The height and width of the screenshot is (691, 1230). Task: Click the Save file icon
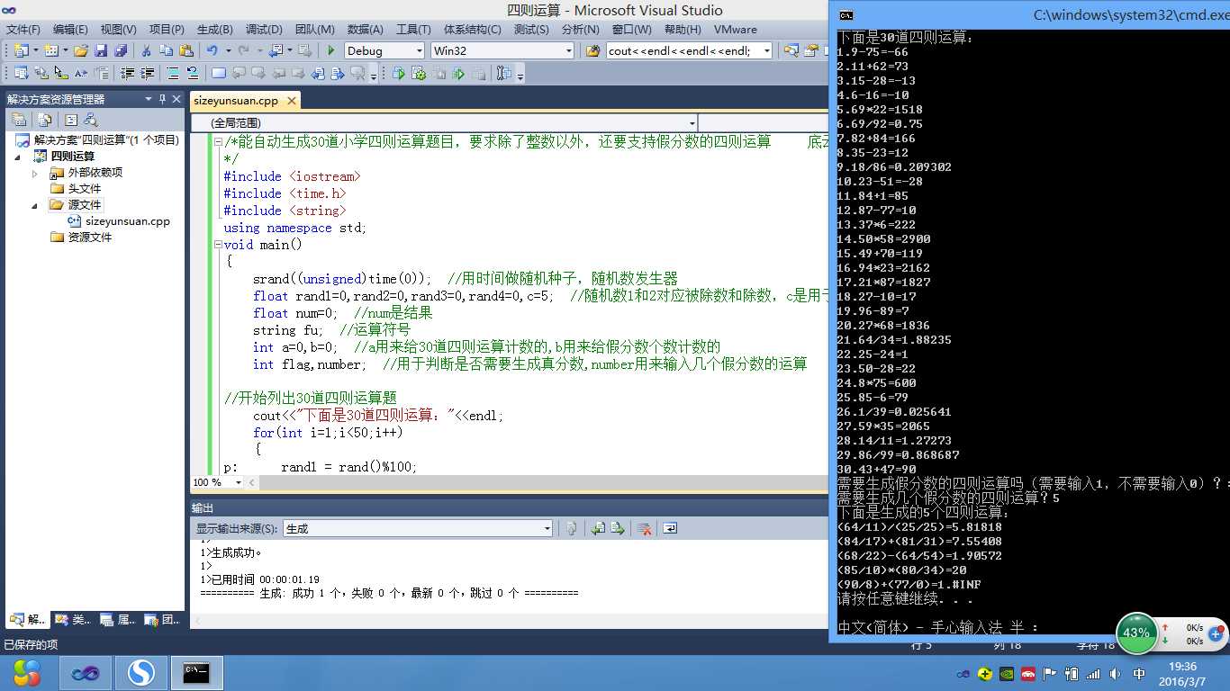(x=101, y=50)
